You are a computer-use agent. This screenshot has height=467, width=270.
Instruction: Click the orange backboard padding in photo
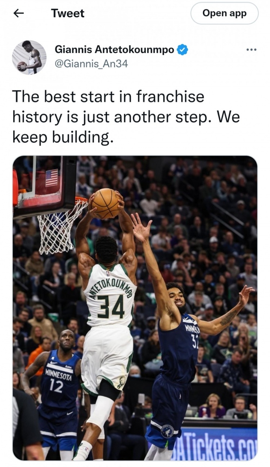(15, 188)
